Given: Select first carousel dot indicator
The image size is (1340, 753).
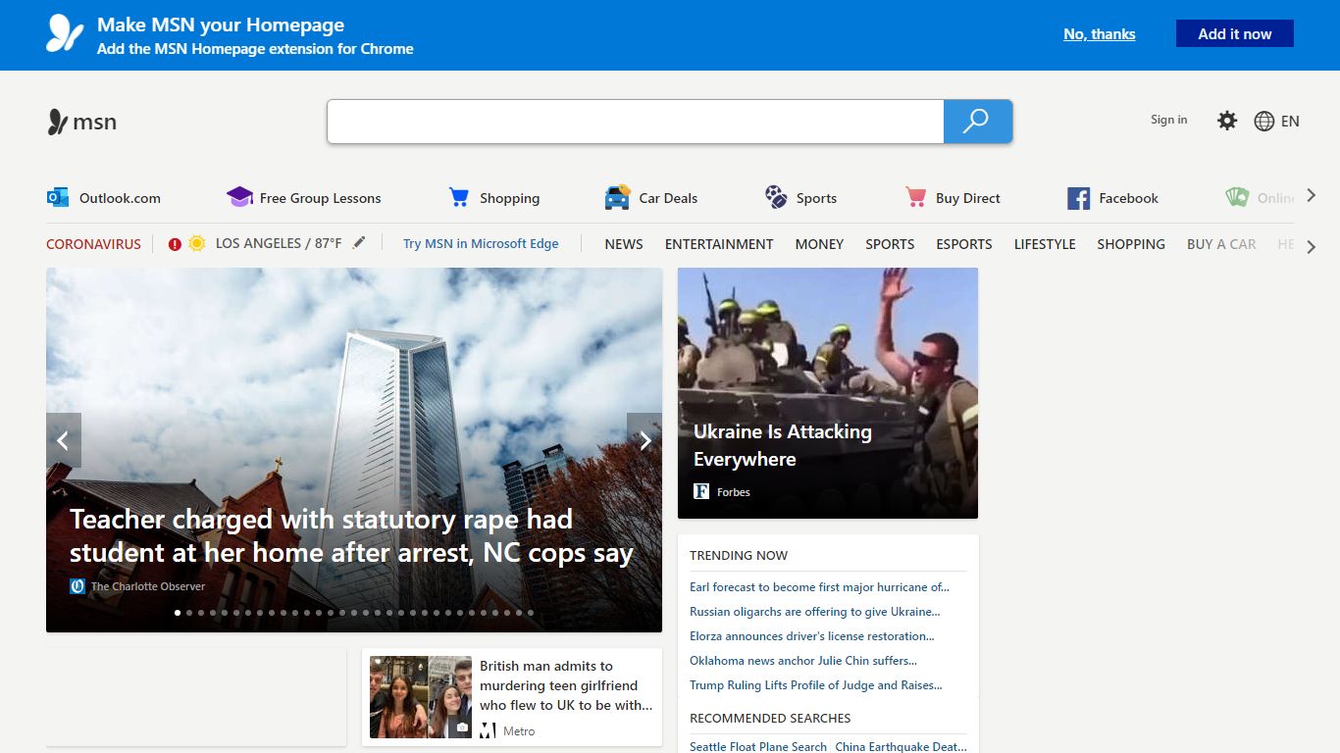Looking at the screenshot, I should point(178,613).
